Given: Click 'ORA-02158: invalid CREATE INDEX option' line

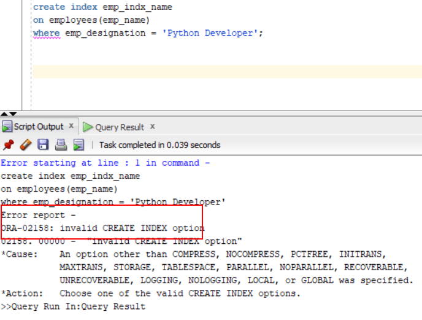Looking at the screenshot, I should pyautogui.click(x=103, y=228).
